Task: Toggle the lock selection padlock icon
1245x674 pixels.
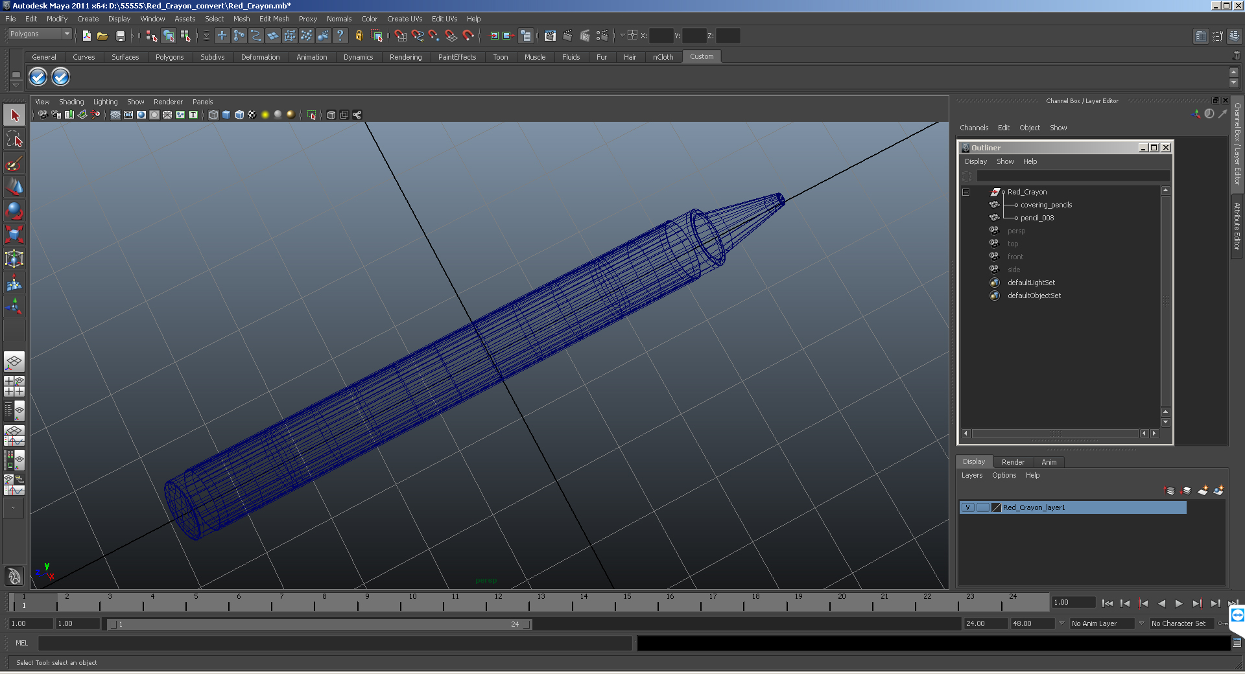Action: pos(359,36)
